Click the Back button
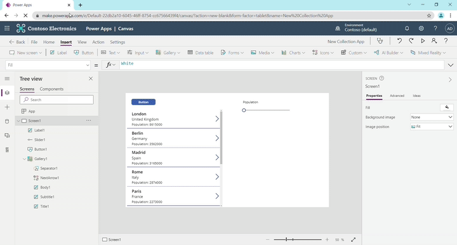 point(17,42)
